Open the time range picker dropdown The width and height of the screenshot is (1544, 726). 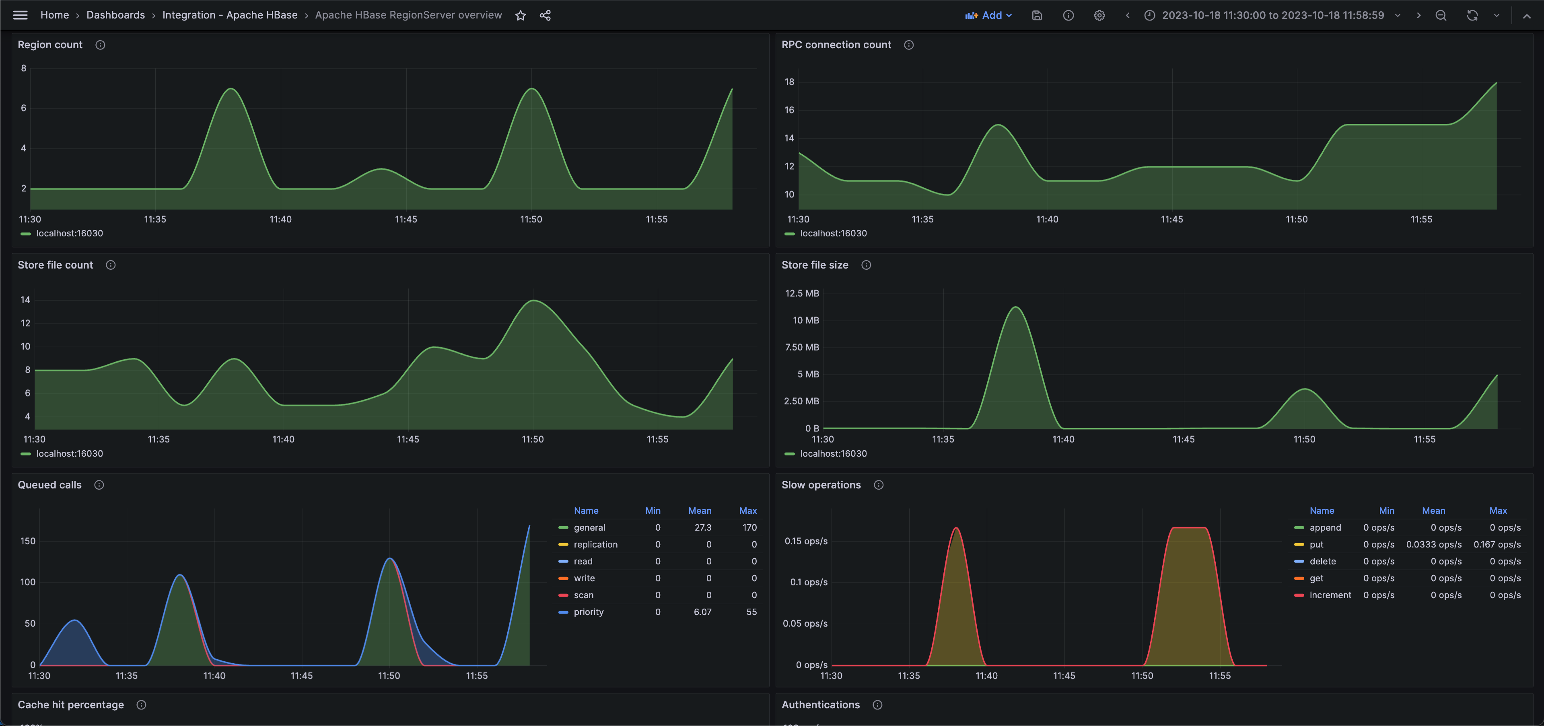click(x=1272, y=16)
